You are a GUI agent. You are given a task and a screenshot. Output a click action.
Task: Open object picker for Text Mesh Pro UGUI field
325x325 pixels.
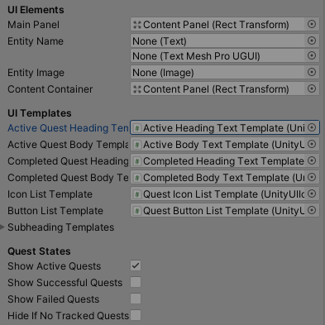[x=312, y=55]
